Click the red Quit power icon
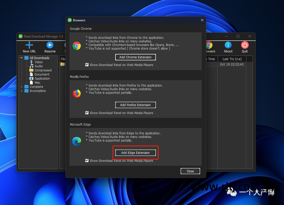The height and width of the screenshot is (205, 284). pos(245,45)
